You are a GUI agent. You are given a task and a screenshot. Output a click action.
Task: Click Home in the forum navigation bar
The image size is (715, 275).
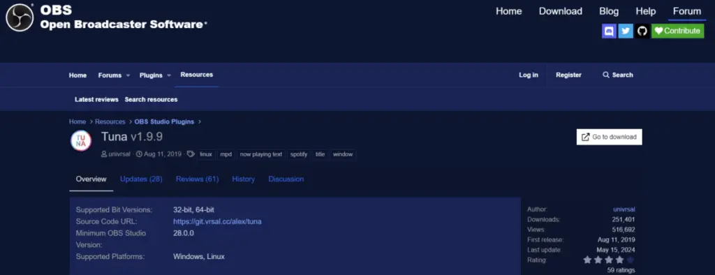[x=78, y=75]
